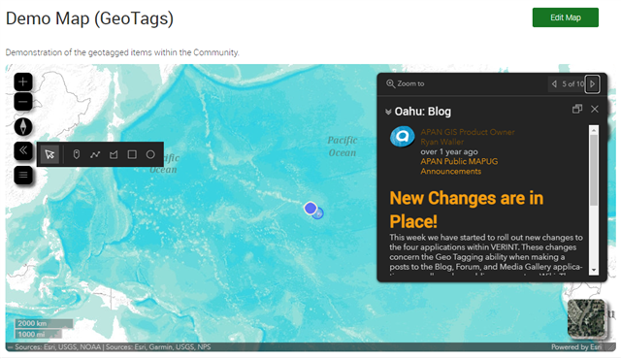Open the APAN Public MAPUG Announcements link
621x359 pixels.
coord(459,166)
